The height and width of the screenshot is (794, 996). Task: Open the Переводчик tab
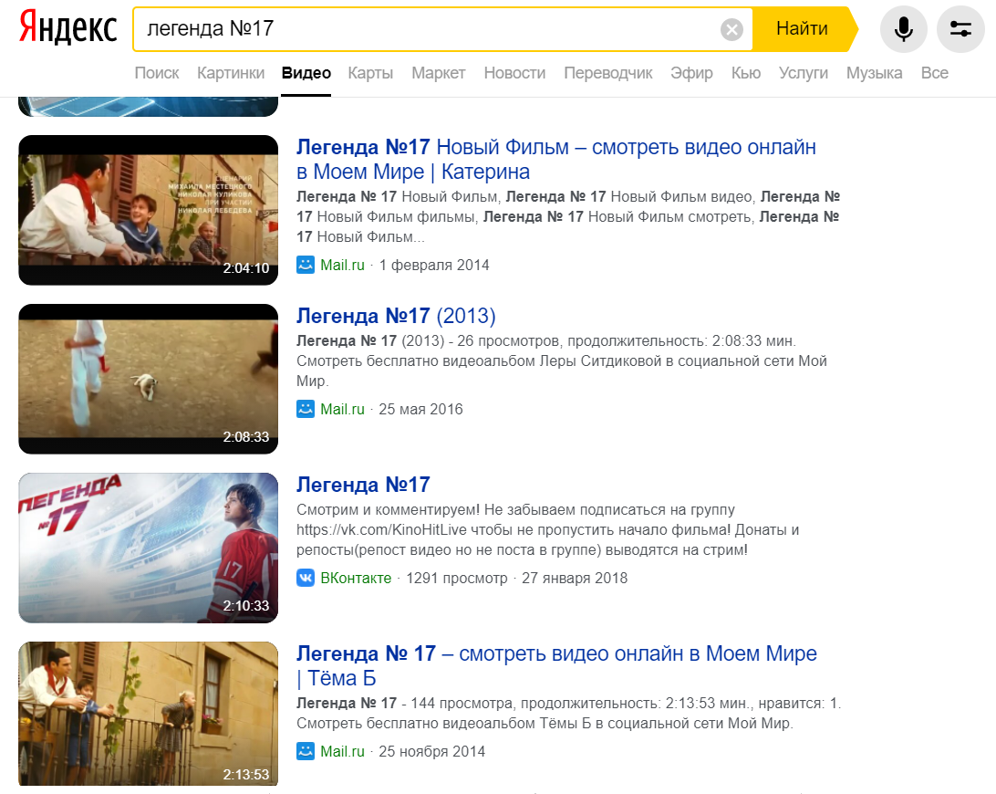[x=607, y=73]
